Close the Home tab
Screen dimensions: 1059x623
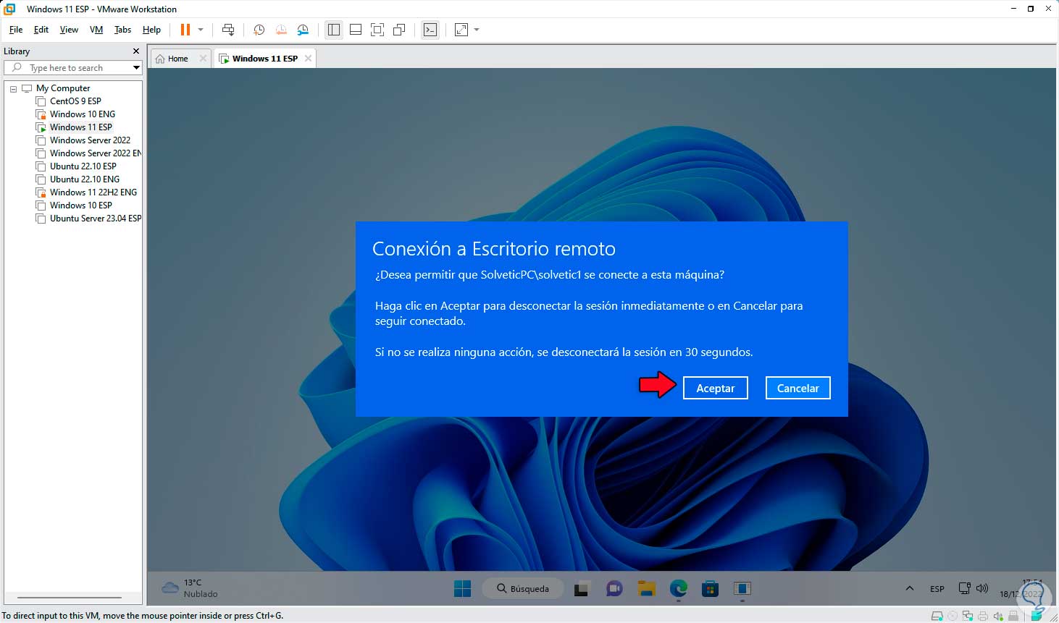(203, 59)
